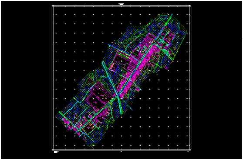
Task: Select the southernmost tip of the surveyed area
Action: click(x=94, y=146)
